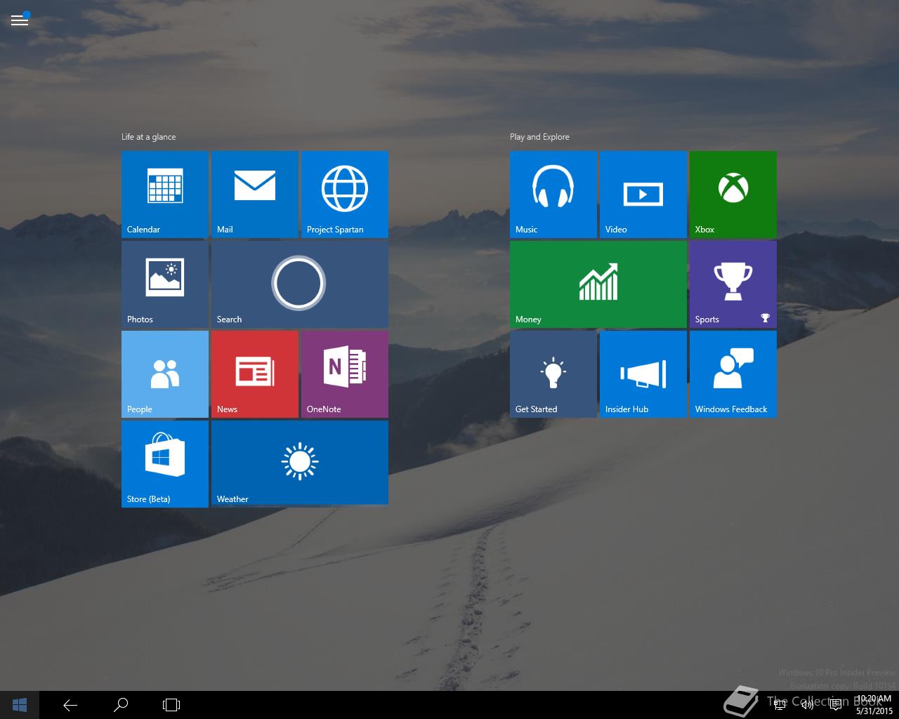Open the hamburger menu at top left
The image size is (899, 719).
(20, 20)
